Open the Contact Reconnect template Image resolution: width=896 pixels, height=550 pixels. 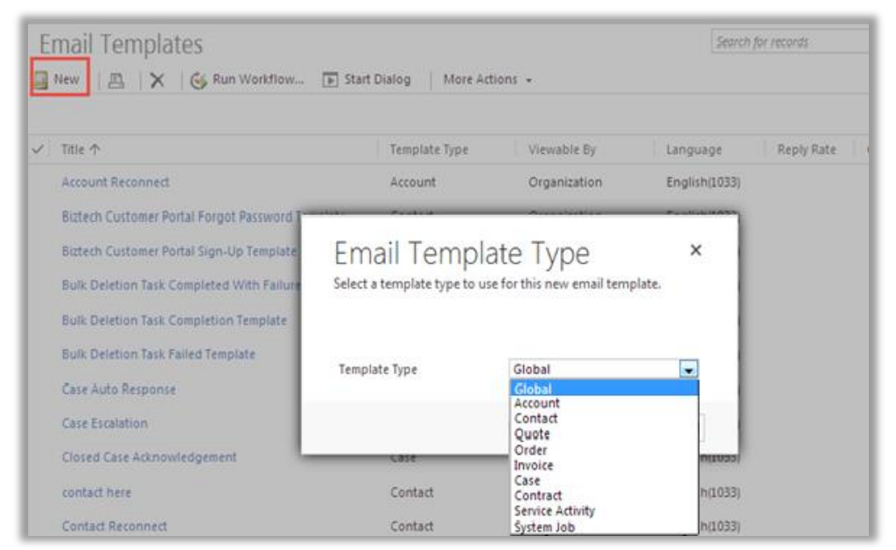coord(115,526)
